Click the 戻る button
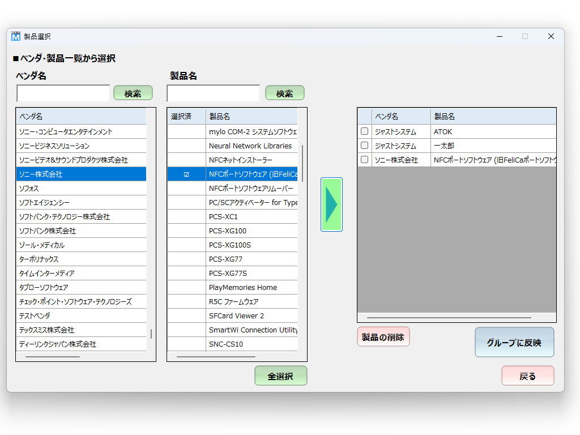Screen dimensions: 580x435 (527, 376)
